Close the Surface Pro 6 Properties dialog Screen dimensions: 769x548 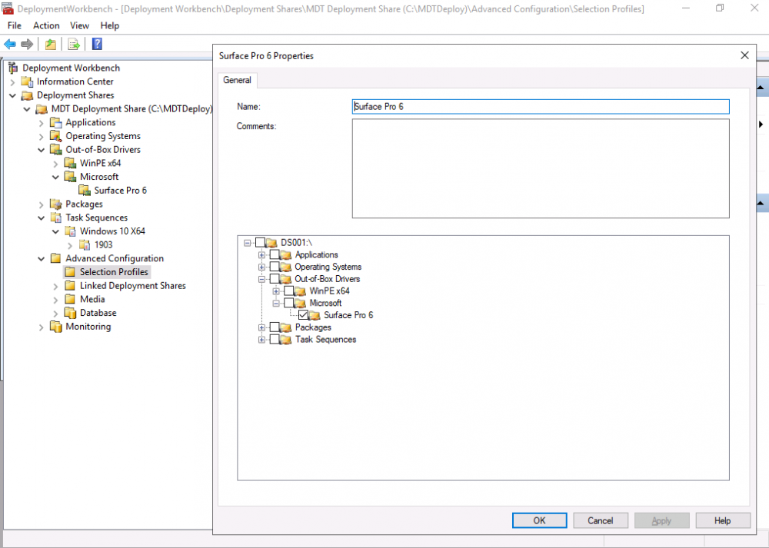click(744, 55)
